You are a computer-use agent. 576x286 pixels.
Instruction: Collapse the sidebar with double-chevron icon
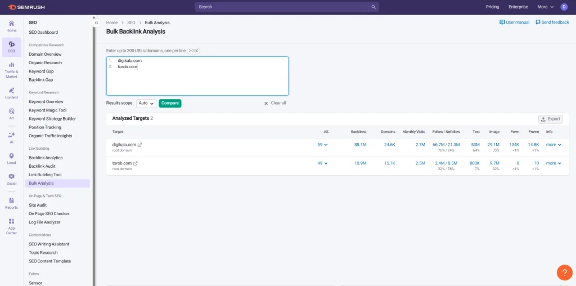[x=96, y=23]
